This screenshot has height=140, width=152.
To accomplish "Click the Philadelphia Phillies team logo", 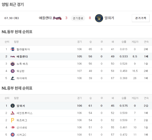I will [12, 49].
